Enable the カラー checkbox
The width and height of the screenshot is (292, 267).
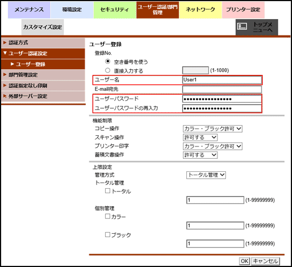[x=107, y=216]
